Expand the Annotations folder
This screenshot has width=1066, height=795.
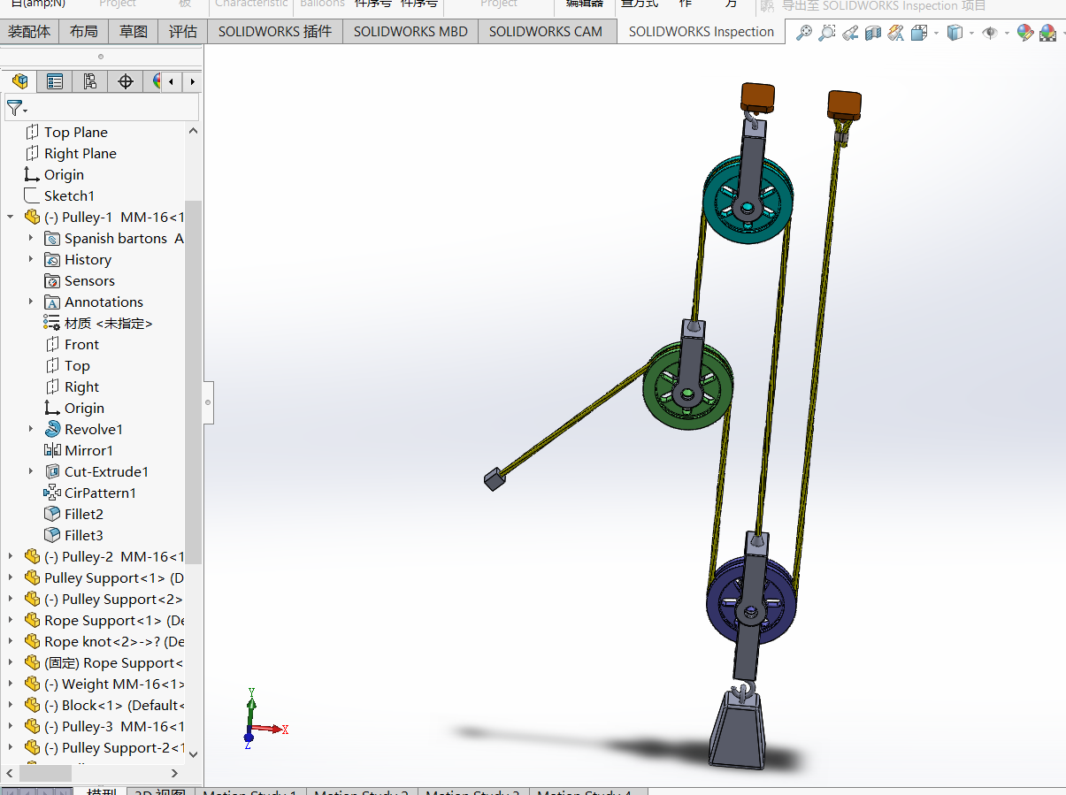pos(31,302)
